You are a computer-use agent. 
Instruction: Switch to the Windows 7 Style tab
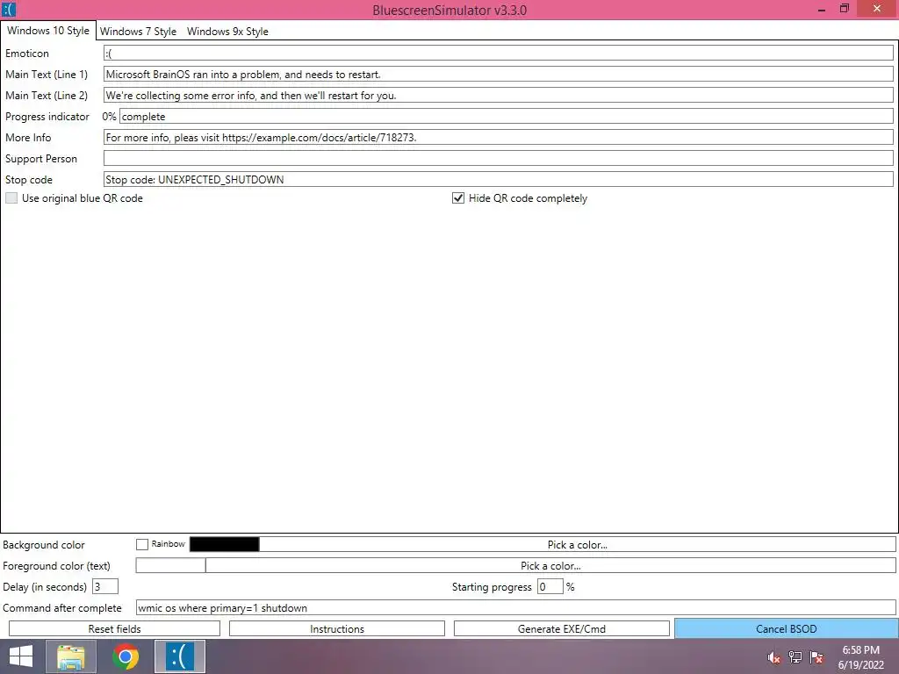click(x=138, y=32)
